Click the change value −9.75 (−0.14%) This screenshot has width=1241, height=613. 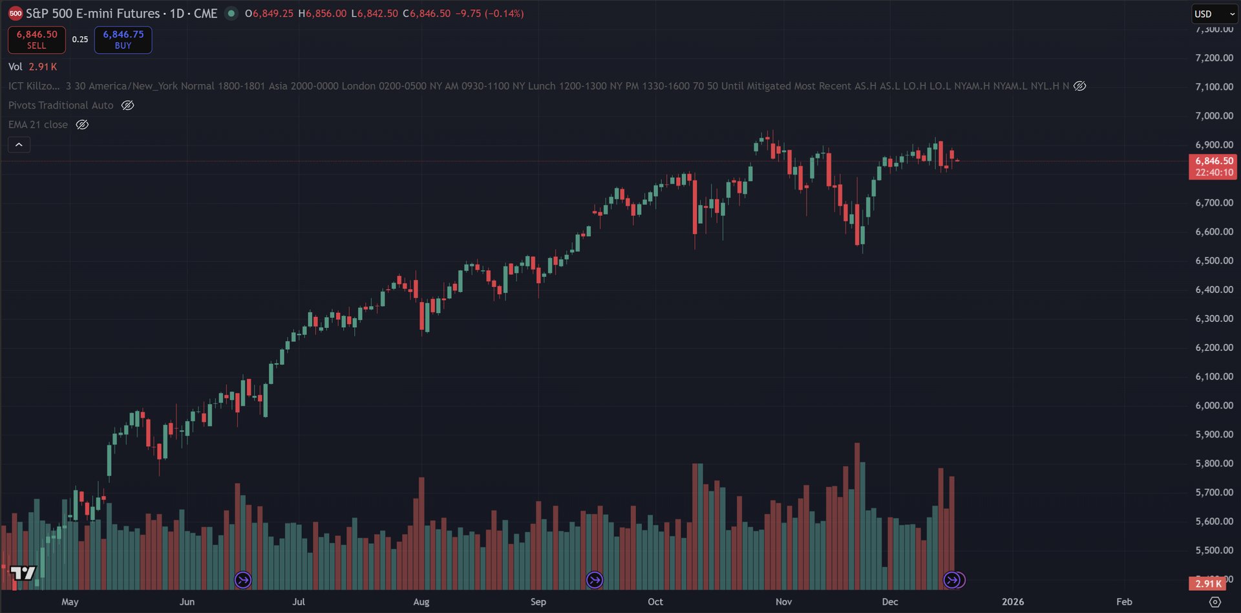489,14
